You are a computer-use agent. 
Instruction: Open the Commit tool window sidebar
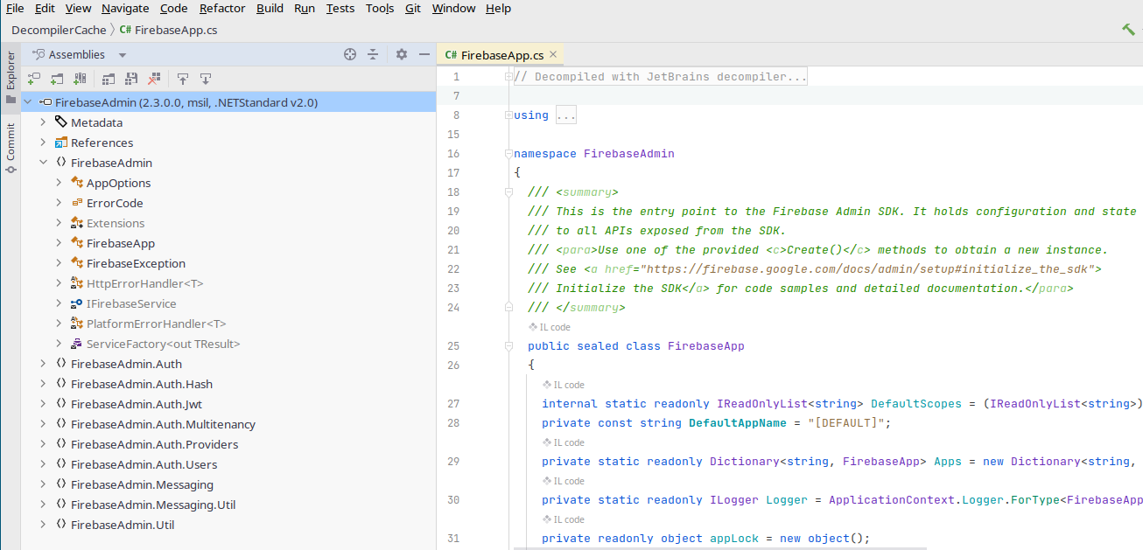[11, 147]
